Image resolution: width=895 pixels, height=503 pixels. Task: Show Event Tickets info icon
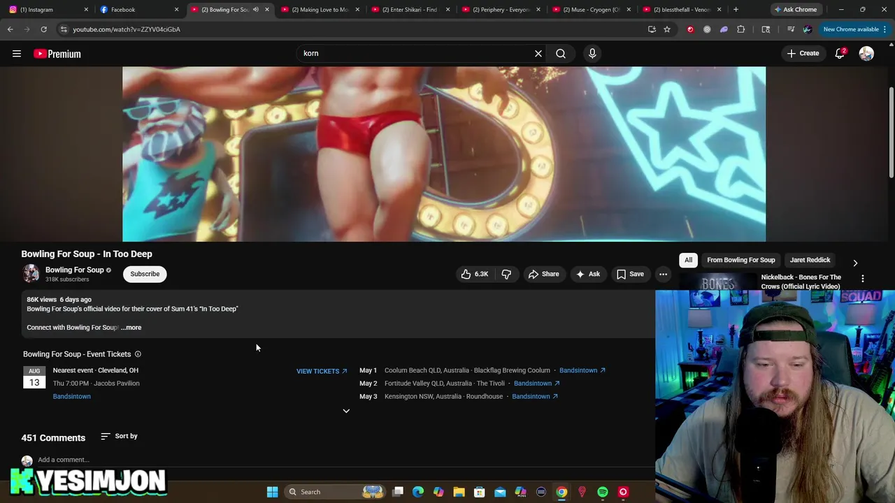tap(138, 354)
